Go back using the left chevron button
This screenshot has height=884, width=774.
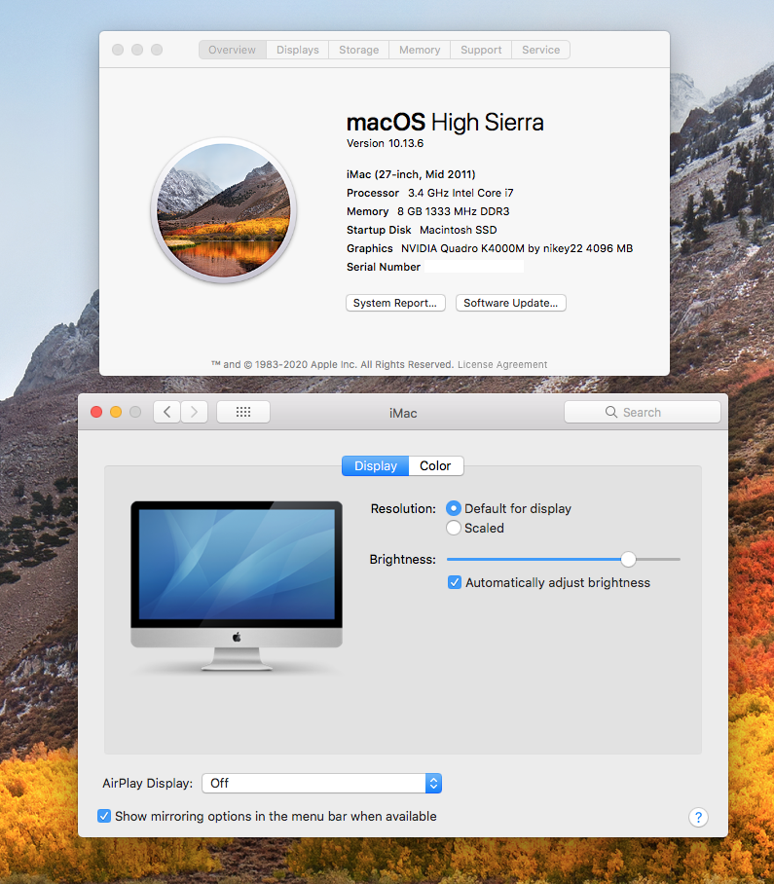[x=166, y=412]
